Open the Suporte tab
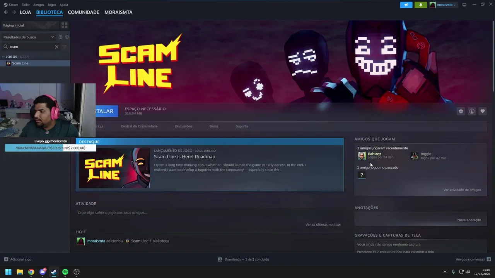 242,126
